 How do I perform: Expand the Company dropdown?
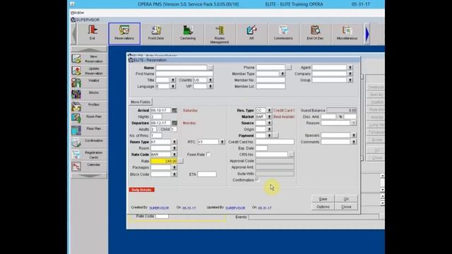pos(350,73)
